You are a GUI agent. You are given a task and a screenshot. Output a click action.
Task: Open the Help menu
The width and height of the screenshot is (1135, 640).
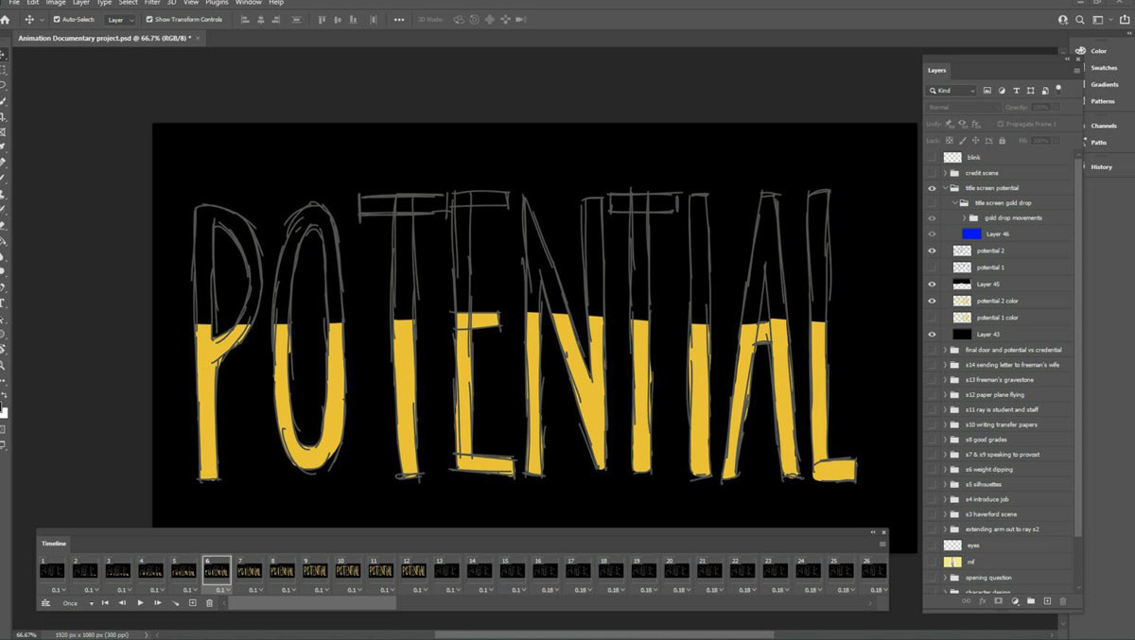click(276, 3)
